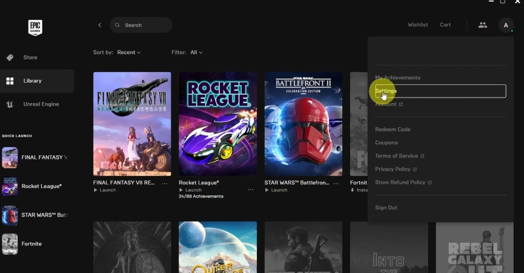Click Fortnite quick launch icon
Image resolution: width=524 pixels, height=273 pixels.
10,244
